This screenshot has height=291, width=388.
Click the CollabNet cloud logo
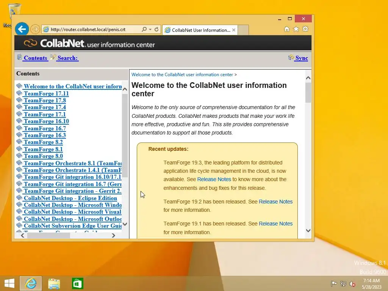pyautogui.click(x=30, y=43)
